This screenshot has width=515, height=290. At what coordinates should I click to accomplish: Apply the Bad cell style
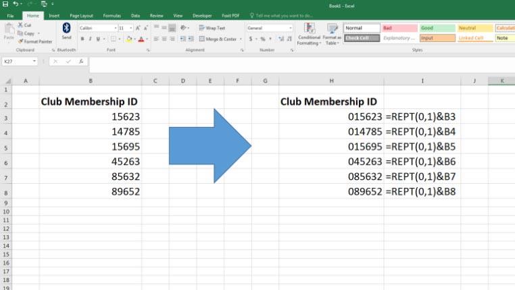[x=399, y=28]
